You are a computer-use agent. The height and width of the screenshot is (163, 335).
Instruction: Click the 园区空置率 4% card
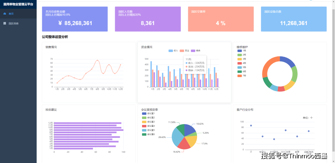click(x=221, y=19)
